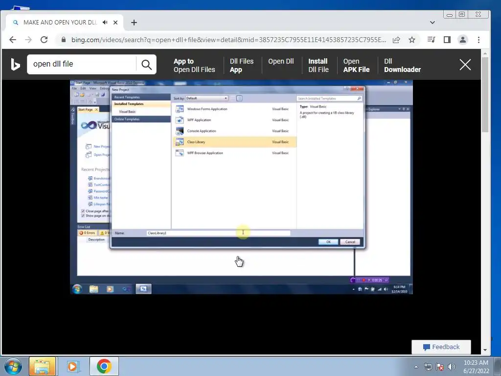Click the WPF Browser Application template row
This screenshot has width=501, height=376.
click(234, 153)
